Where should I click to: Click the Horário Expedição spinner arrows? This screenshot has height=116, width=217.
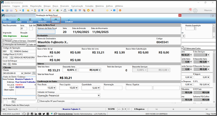pos(195,28)
